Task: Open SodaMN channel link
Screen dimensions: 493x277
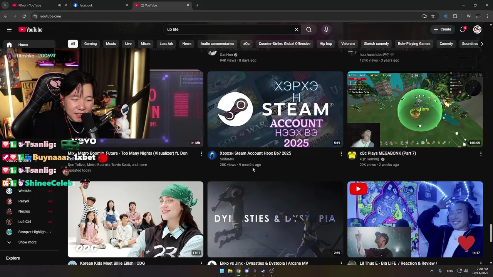Action: [x=227, y=159]
